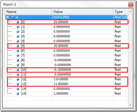Select the [15] row name
The width and height of the screenshot is (137, 112).
coord(24,94)
